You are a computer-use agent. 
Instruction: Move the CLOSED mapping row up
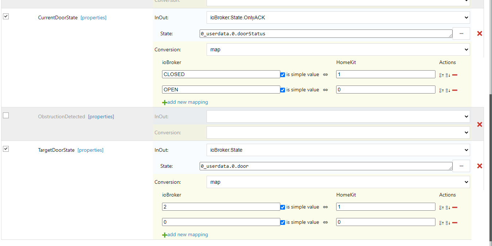442,75
